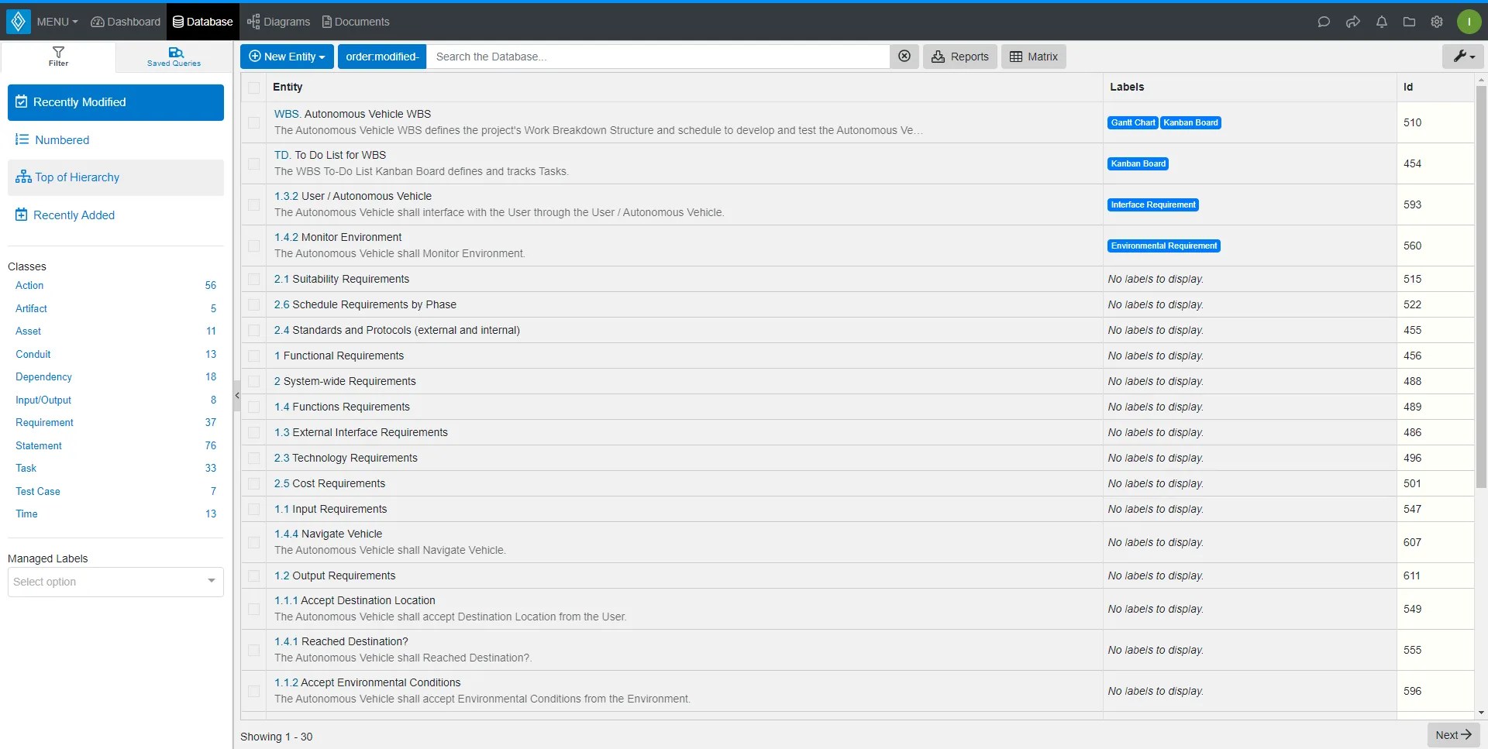Viewport: 1488px width, 749px height.
Task: Open the 1.1.1 Accept Destination Location entity
Action: tap(355, 600)
